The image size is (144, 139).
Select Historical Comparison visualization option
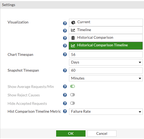(x=106, y=38)
